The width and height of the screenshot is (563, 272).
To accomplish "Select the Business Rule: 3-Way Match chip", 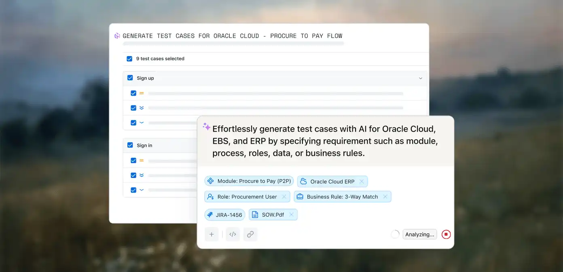I will pyautogui.click(x=343, y=197).
